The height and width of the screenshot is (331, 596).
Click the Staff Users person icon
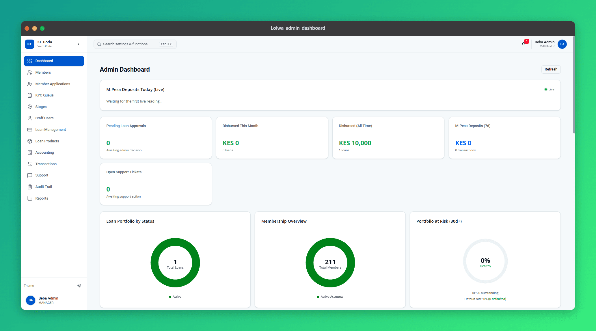30,118
